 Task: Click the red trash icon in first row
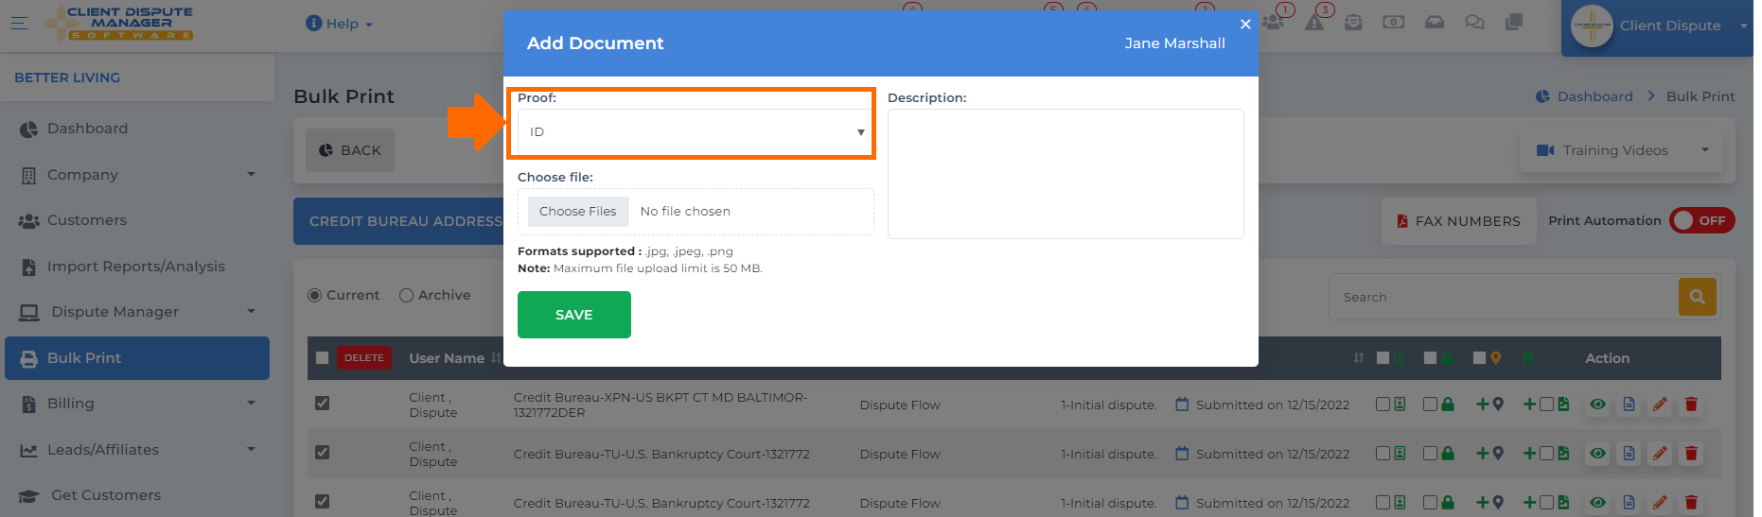1691,405
